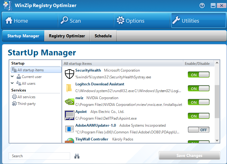Image resolution: width=227 pixels, height=164 pixels.
Task: Click the AdobeAAMUpdater window icon
Action: (x=69, y=129)
